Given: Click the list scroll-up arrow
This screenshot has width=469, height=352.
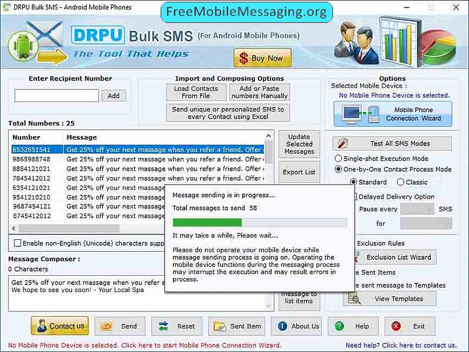Looking at the screenshot, I should [269, 136].
